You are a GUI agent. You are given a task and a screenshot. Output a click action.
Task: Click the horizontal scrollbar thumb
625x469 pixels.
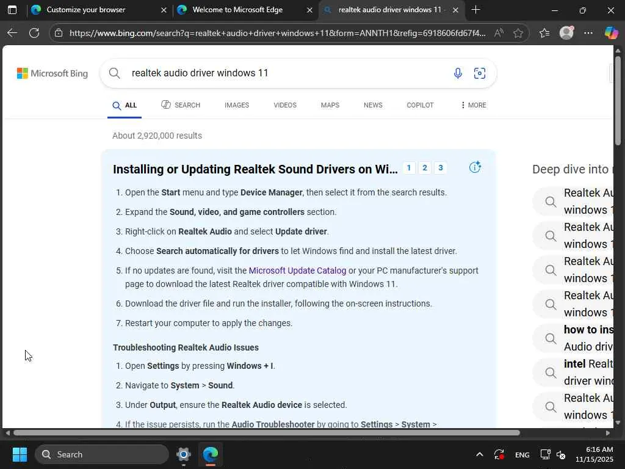point(267,433)
